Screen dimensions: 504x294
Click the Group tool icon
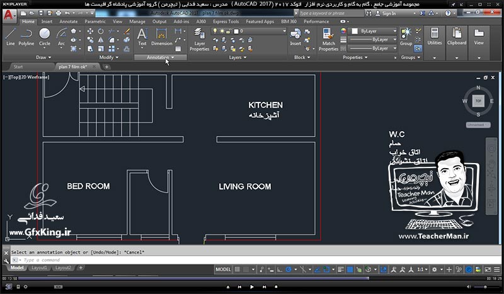coord(406,37)
